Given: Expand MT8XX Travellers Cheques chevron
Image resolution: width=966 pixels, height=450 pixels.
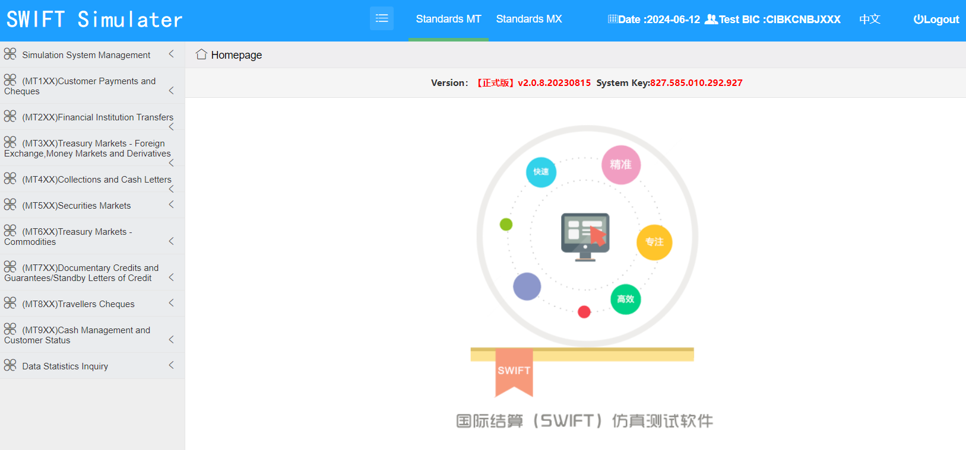Looking at the screenshot, I should [x=171, y=303].
